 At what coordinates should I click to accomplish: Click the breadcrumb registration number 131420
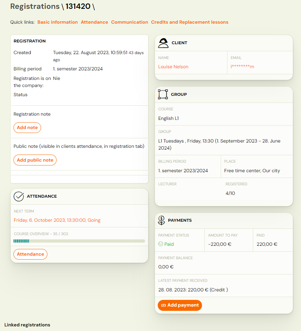tap(77, 6)
